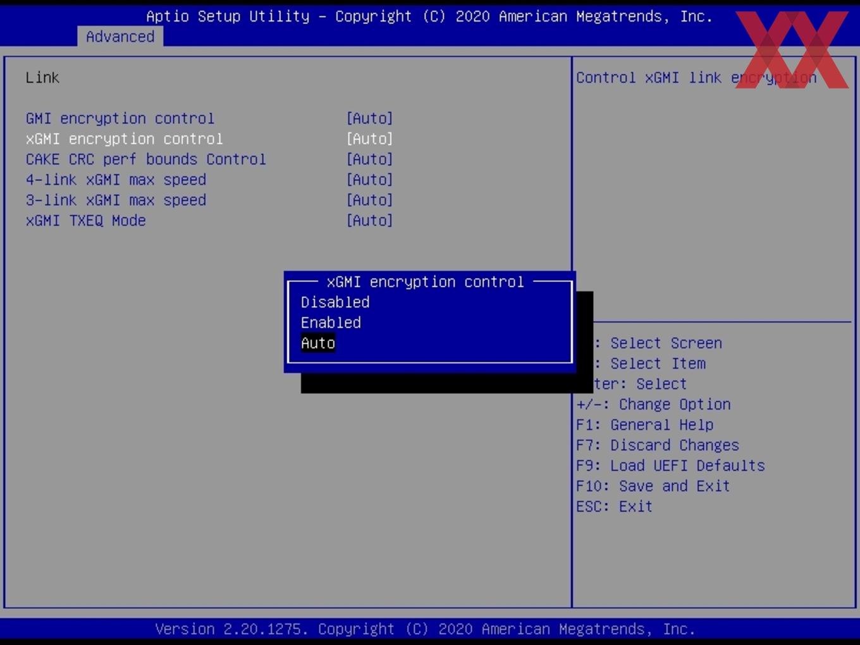Image resolution: width=860 pixels, height=645 pixels.
Task: Open Auto value of CAKE CRC perf bounds
Action: click(370, 159)
